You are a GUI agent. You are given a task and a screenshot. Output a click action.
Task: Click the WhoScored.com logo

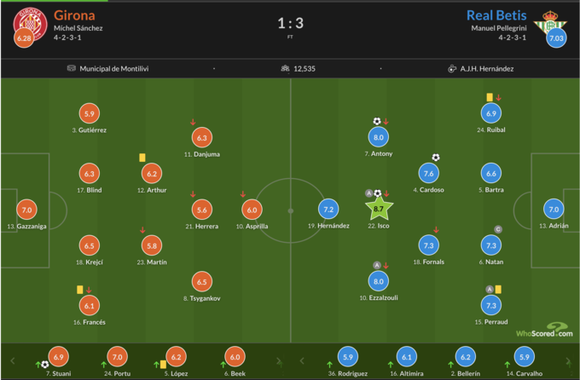[x=543, y=330]
